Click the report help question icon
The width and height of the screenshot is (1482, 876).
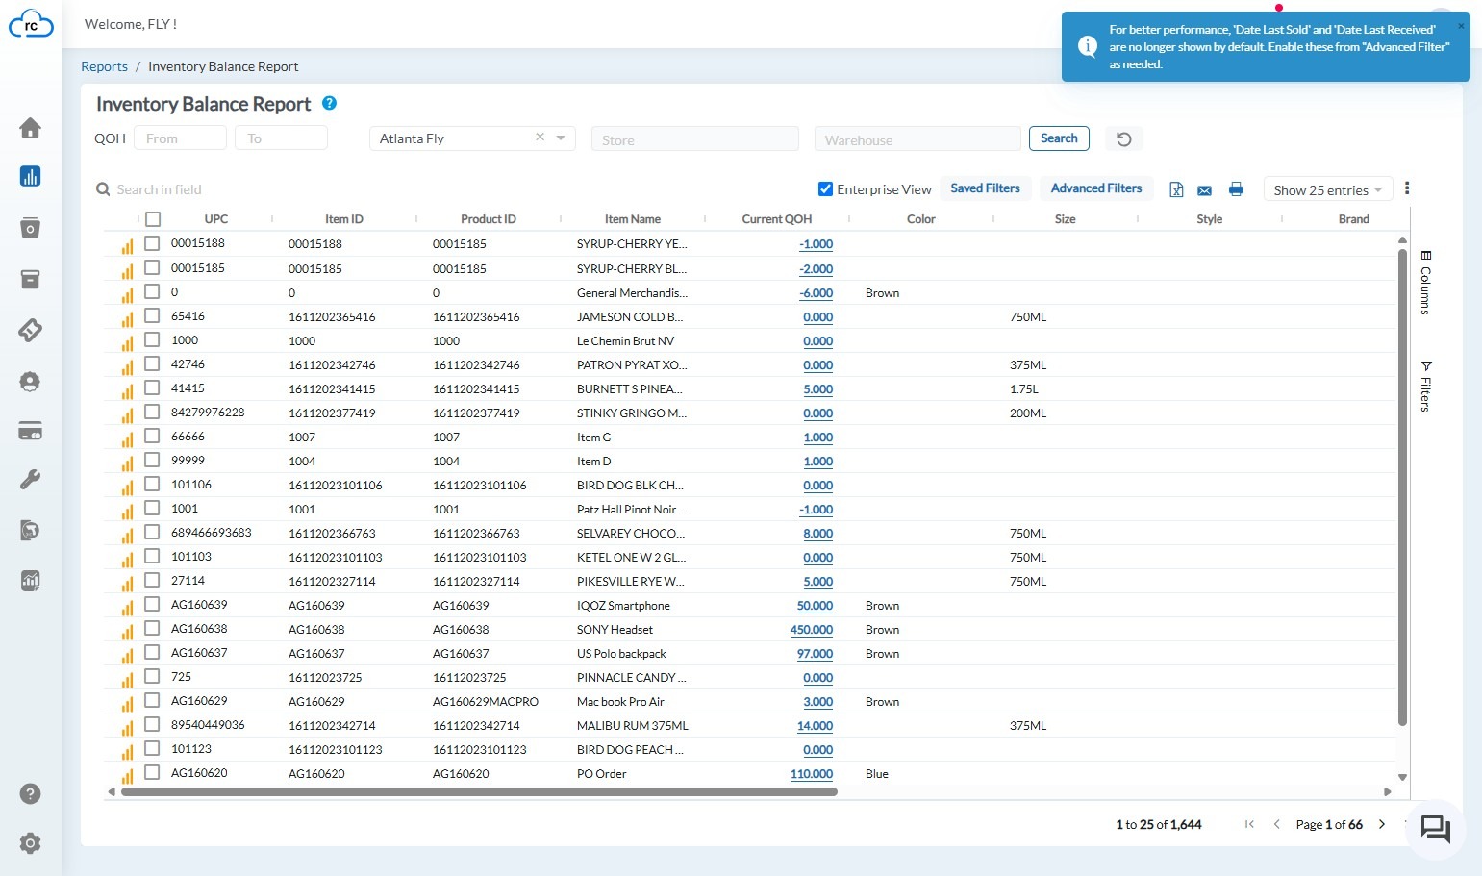329,103
